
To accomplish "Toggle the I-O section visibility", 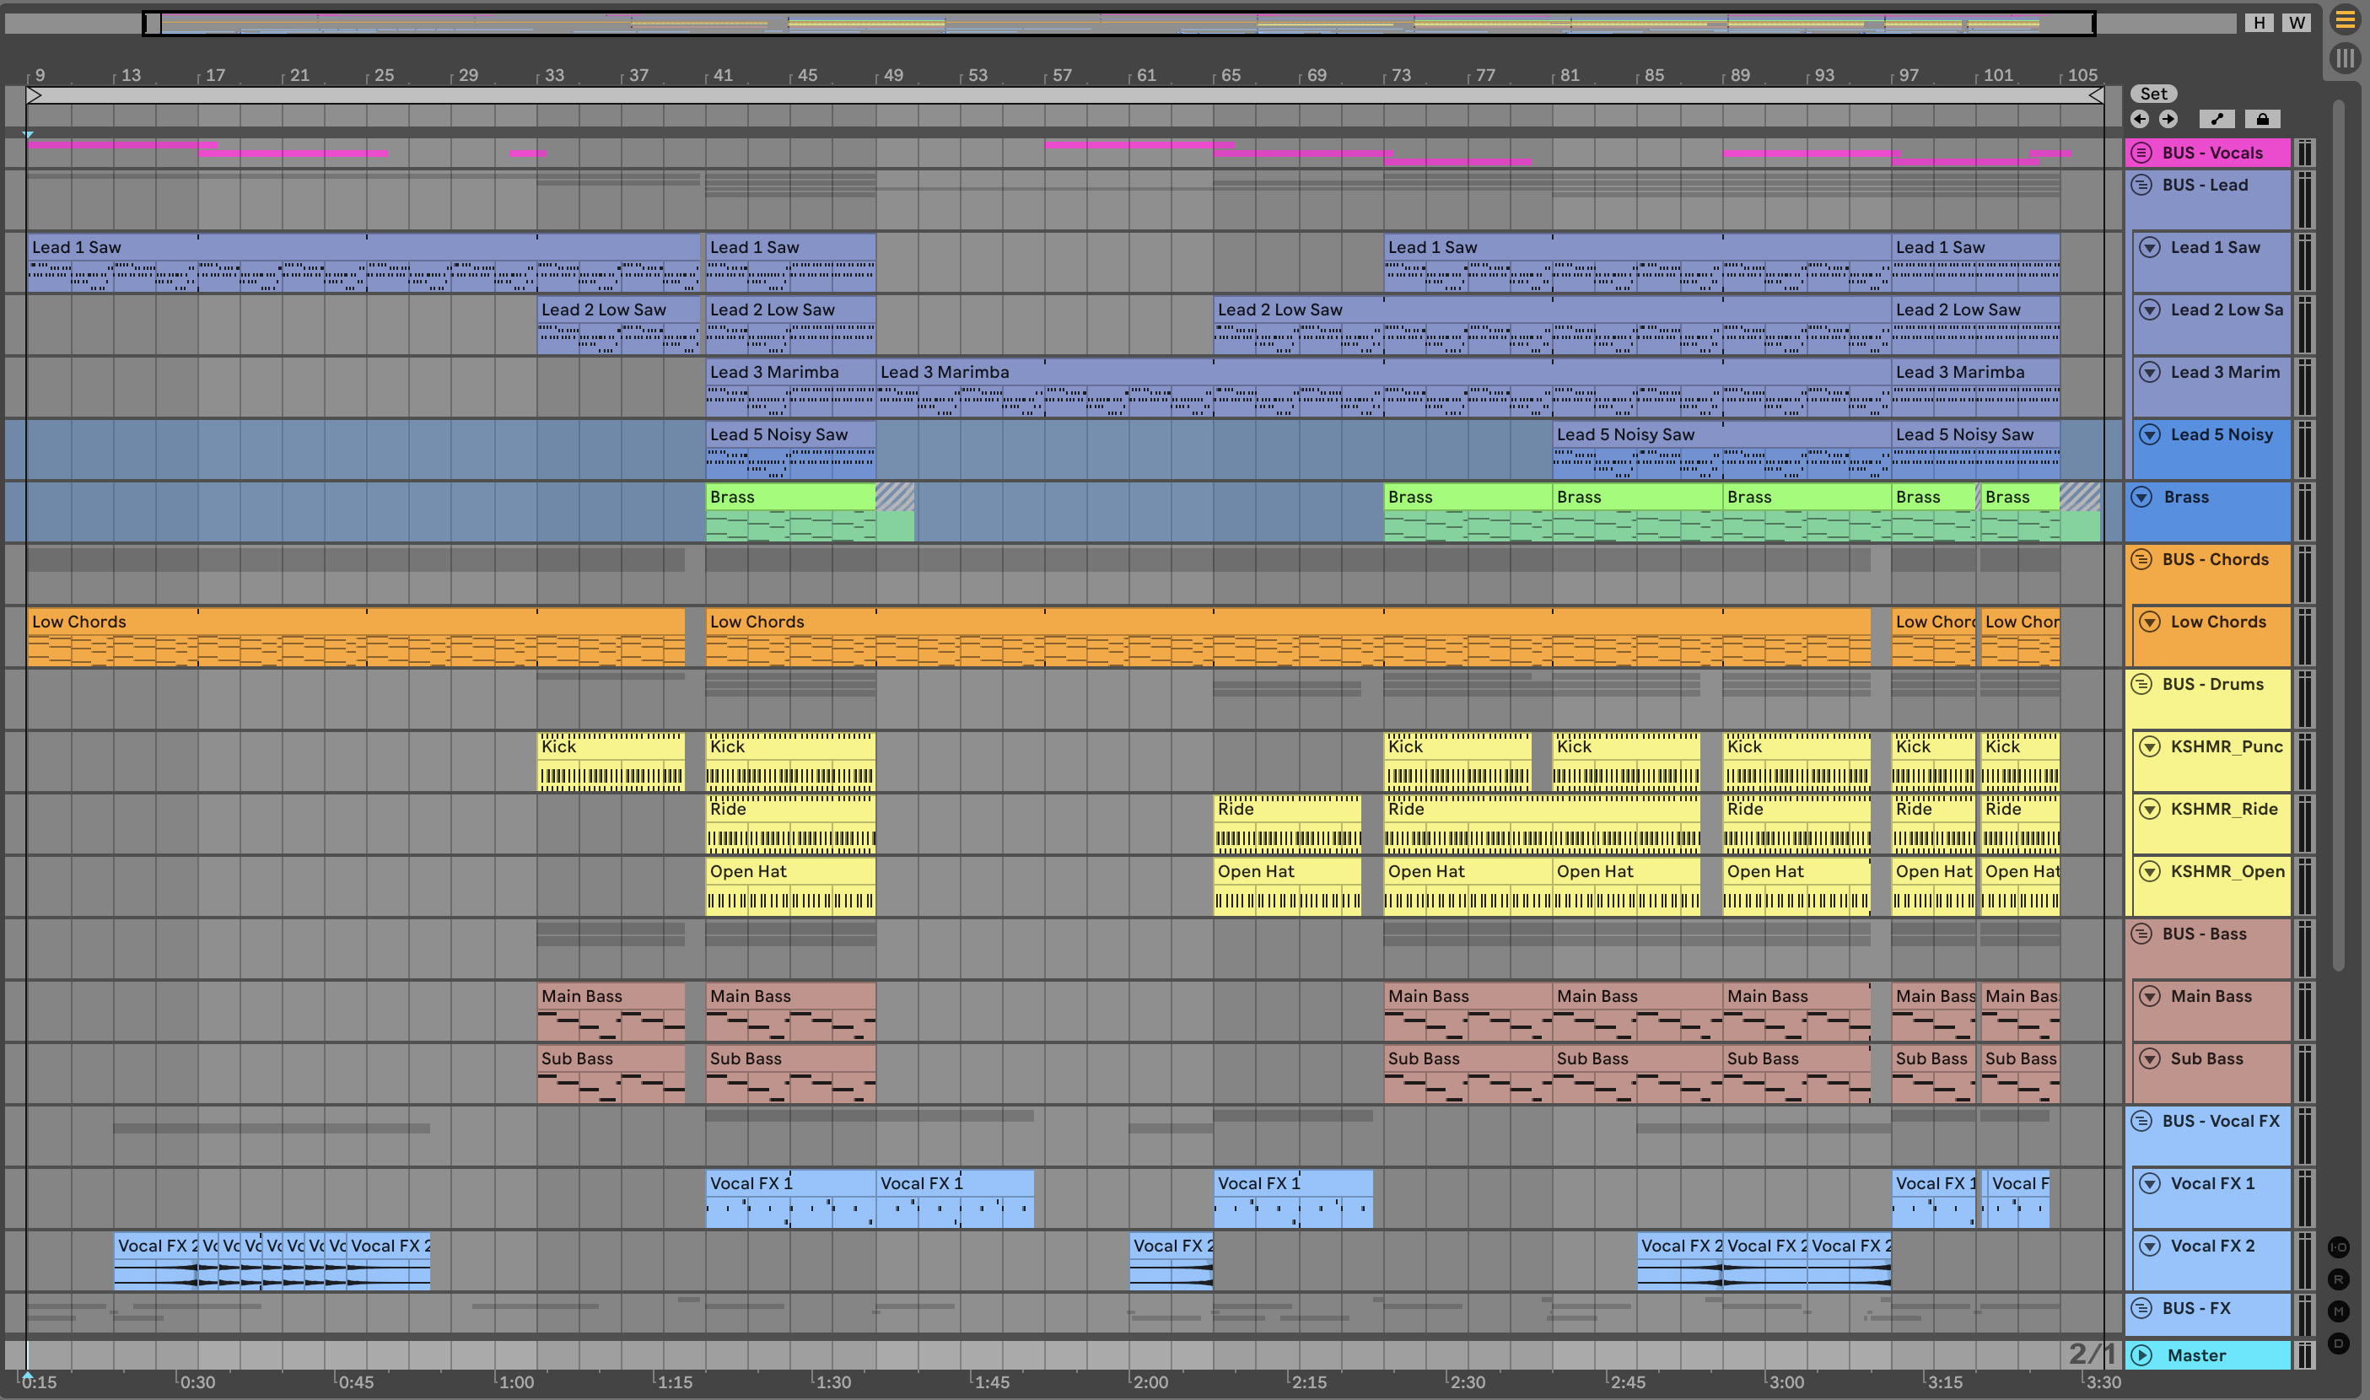I will click(2338, 1247).
